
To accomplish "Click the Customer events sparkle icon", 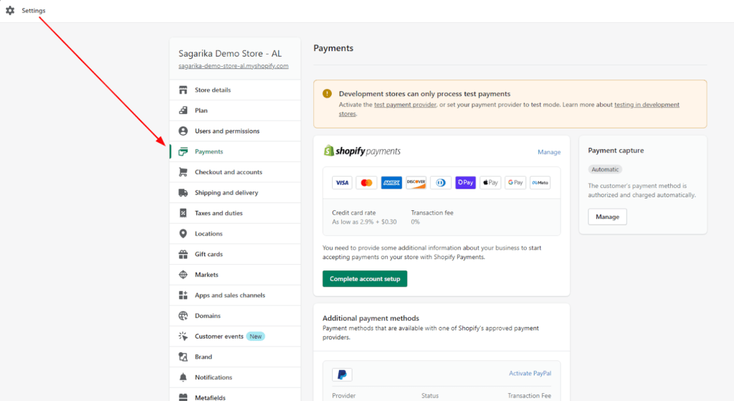I will click(x=183, y=336).
